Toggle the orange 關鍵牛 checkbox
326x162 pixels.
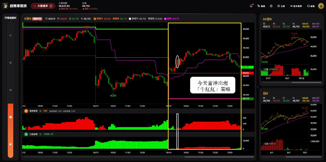click(x=95, y=19)
